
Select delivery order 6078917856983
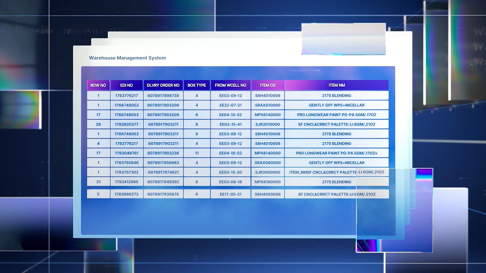click(163, 163)
